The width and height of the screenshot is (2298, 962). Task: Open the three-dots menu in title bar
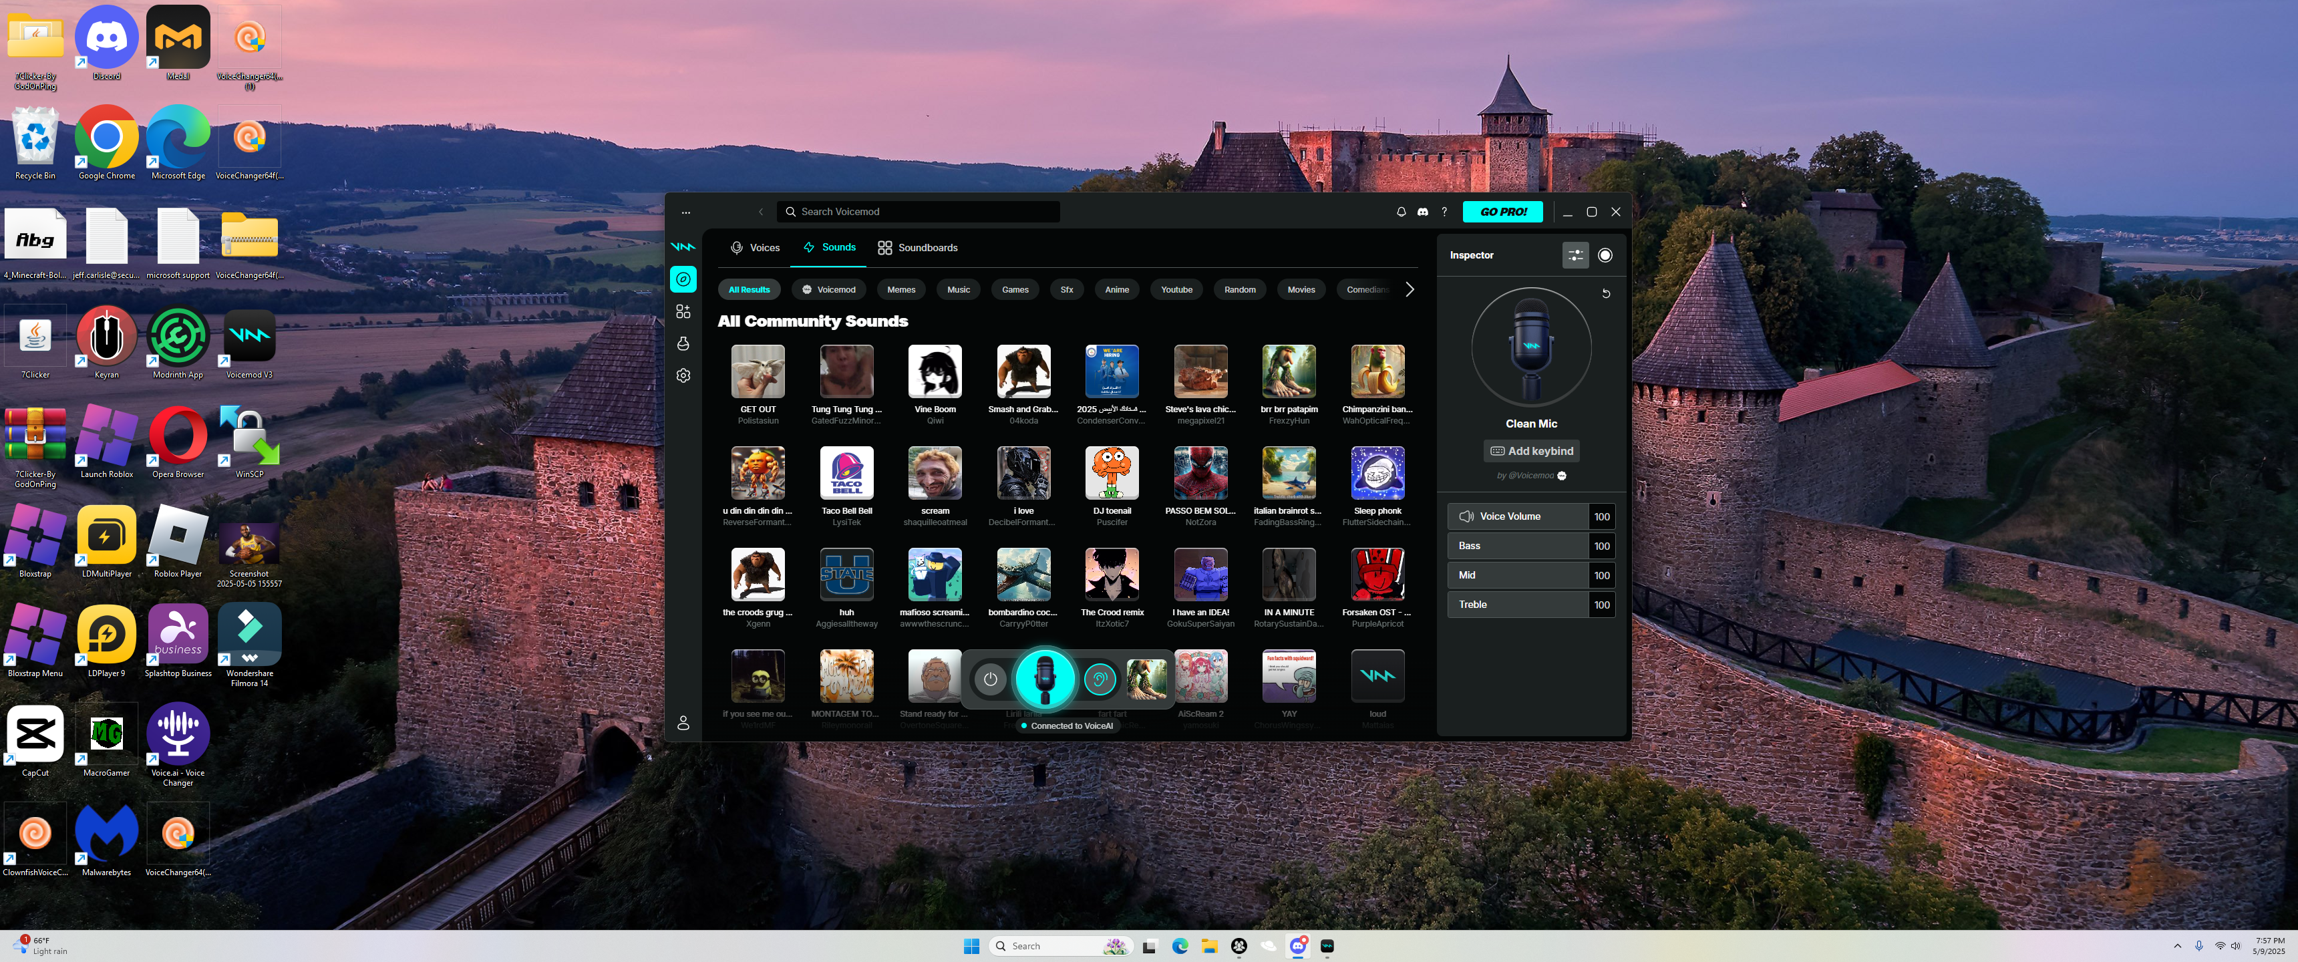pyautogui.click(x=686, y=212)
